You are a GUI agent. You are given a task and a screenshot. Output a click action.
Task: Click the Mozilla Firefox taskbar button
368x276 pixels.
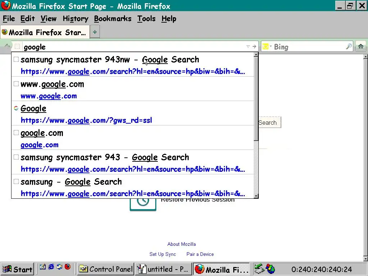[x=221, y=269]
